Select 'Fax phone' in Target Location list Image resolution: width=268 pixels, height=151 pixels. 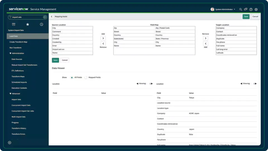click(x=236, y=42)
